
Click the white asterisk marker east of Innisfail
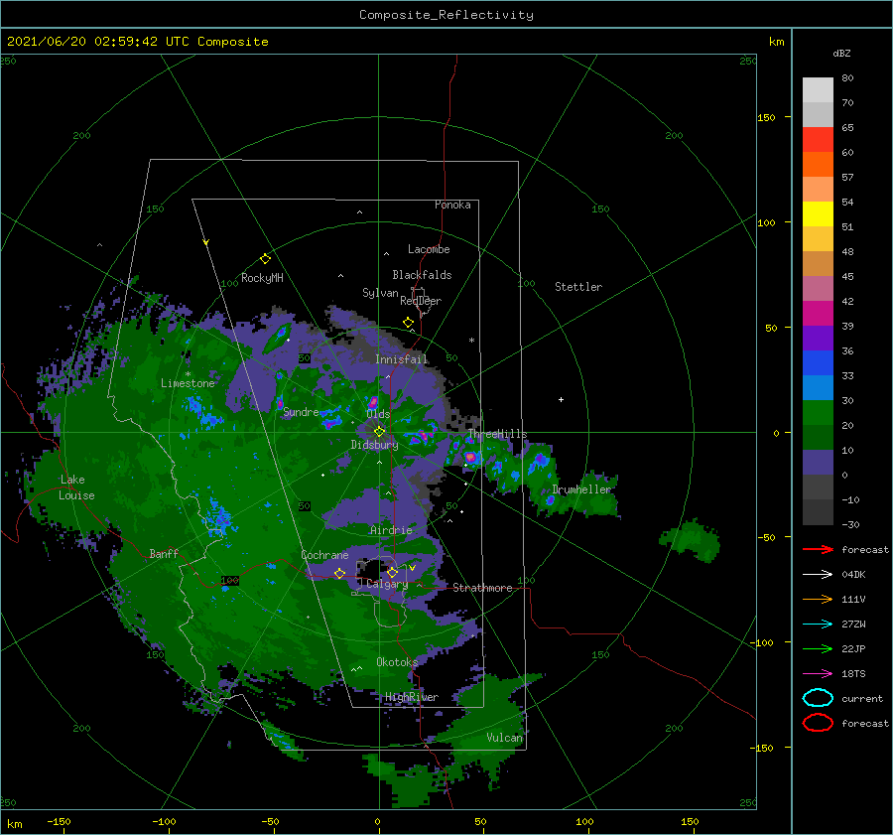(471, 341)
